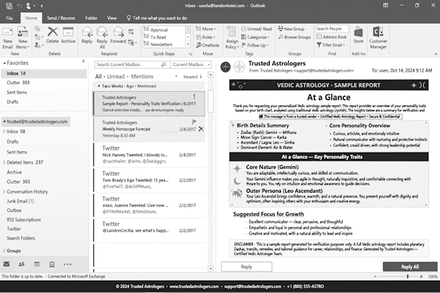Archive the selected message
The image size is (440, 293).
click(x=68, y=36)
